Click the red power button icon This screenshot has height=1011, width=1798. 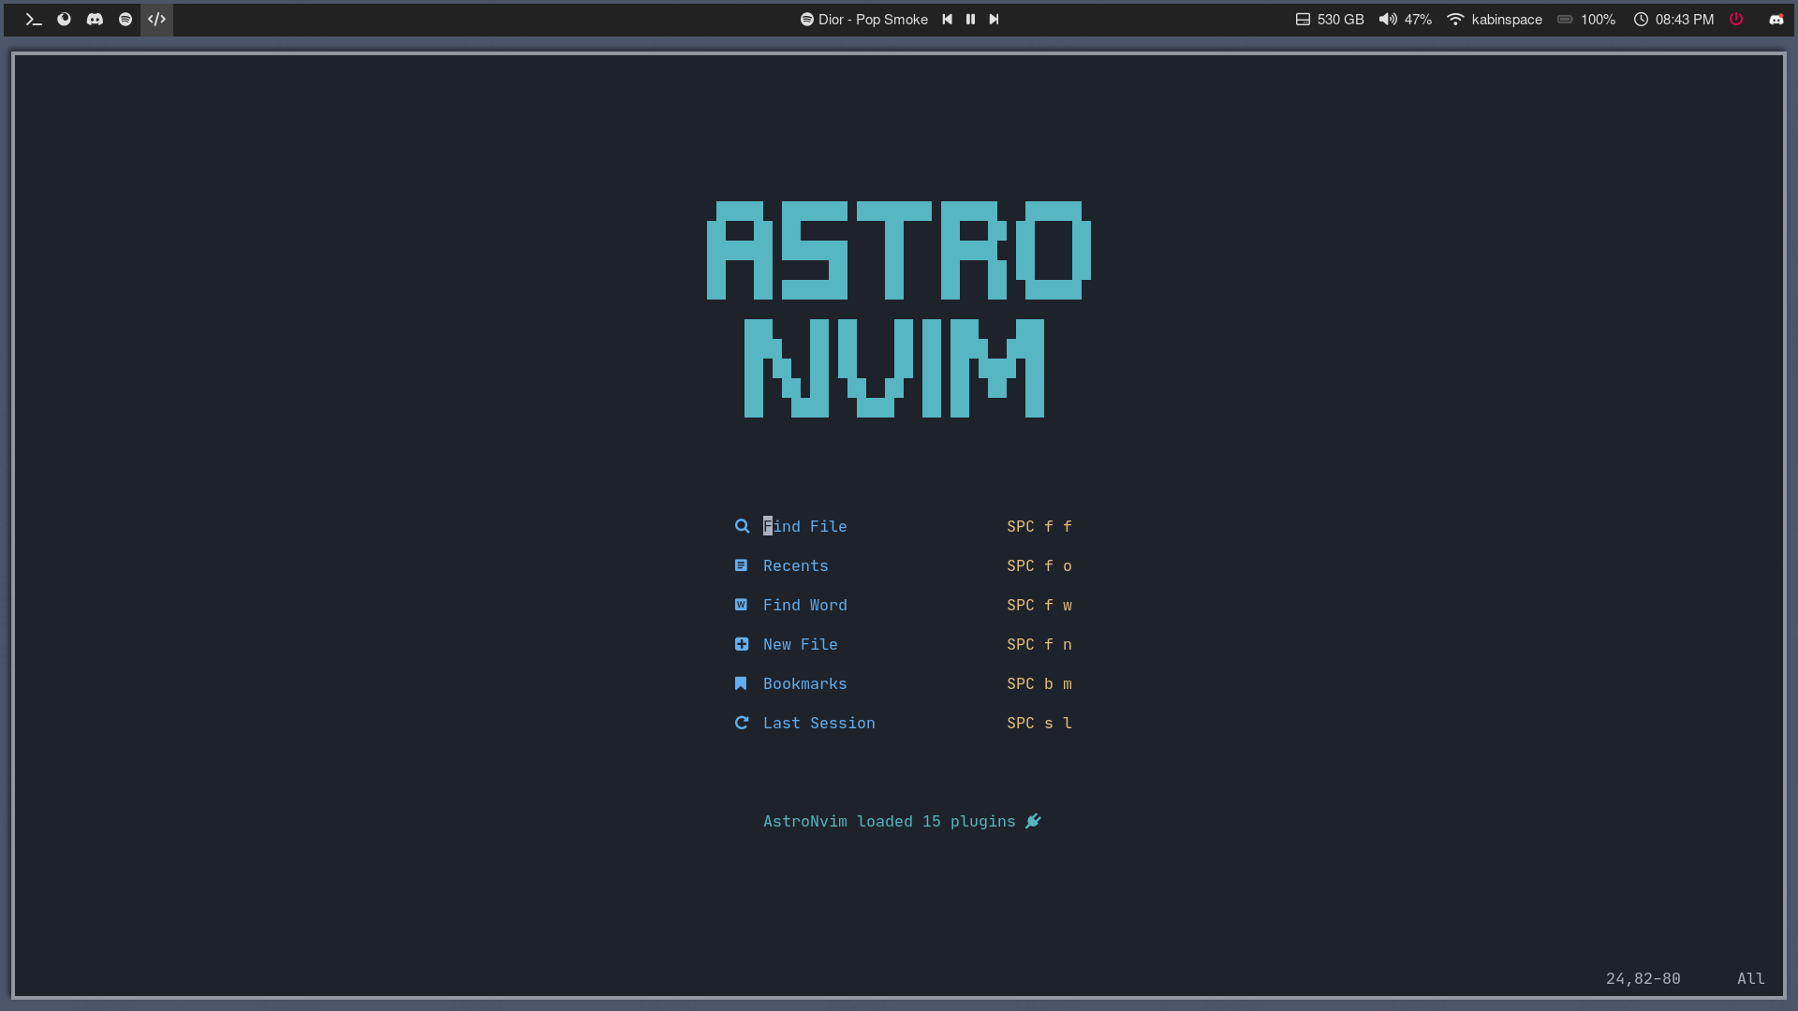click(1736, 19)
